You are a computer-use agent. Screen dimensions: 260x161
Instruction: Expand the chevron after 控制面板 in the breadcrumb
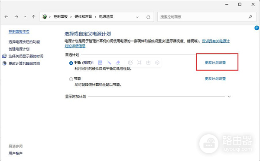71,17
